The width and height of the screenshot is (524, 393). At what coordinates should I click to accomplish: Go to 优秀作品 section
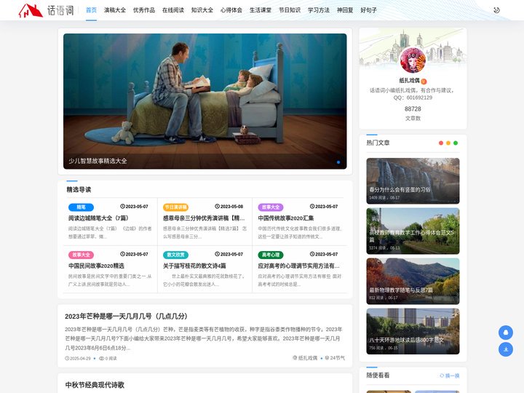click(x=144, y=10)
